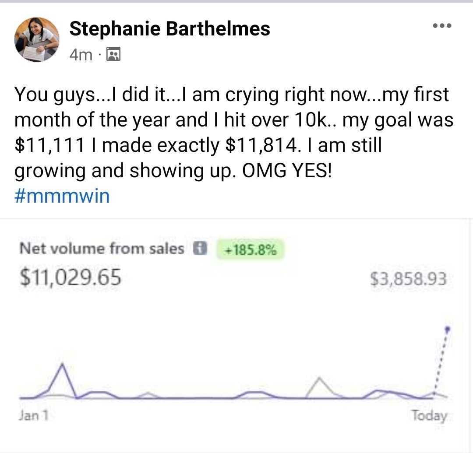Click the group audience icon beside 4m

113,54
